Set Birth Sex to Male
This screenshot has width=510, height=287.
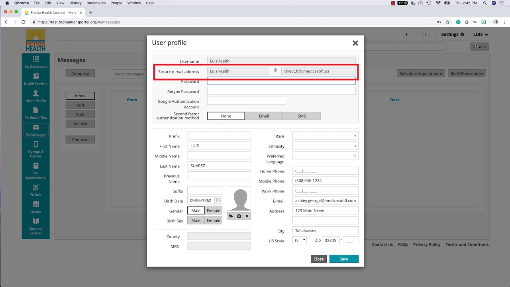196,220
